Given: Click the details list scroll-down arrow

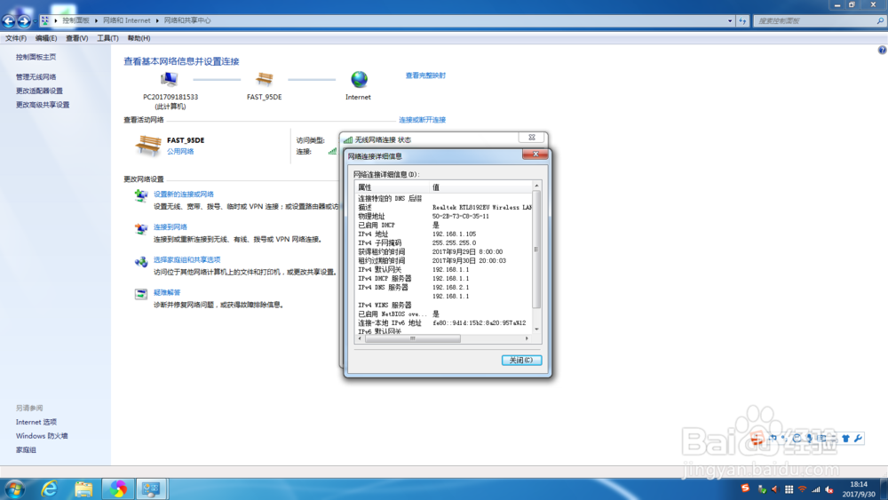Looking at the screenshot, I should point(536,329).
